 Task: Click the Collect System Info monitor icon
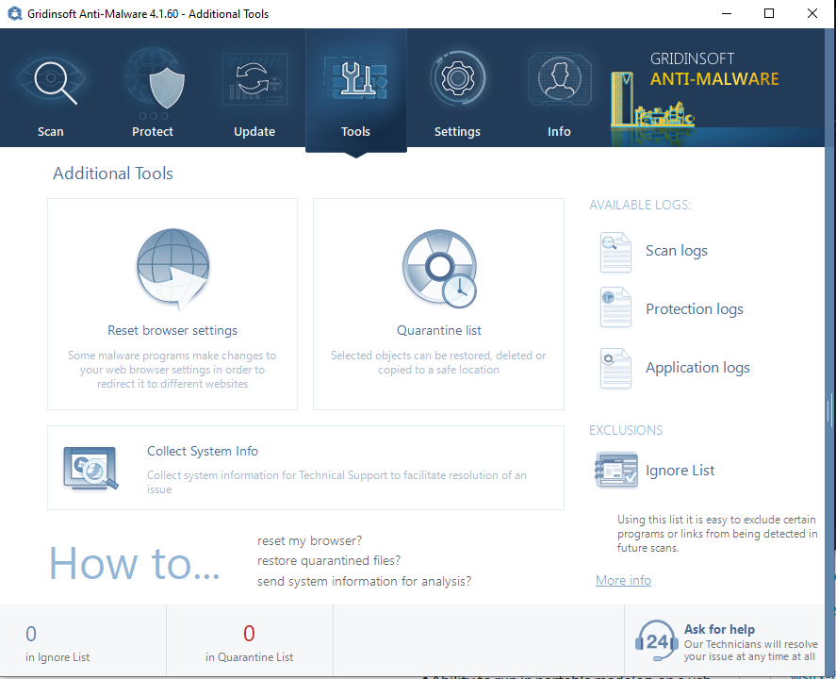(90, 469)
